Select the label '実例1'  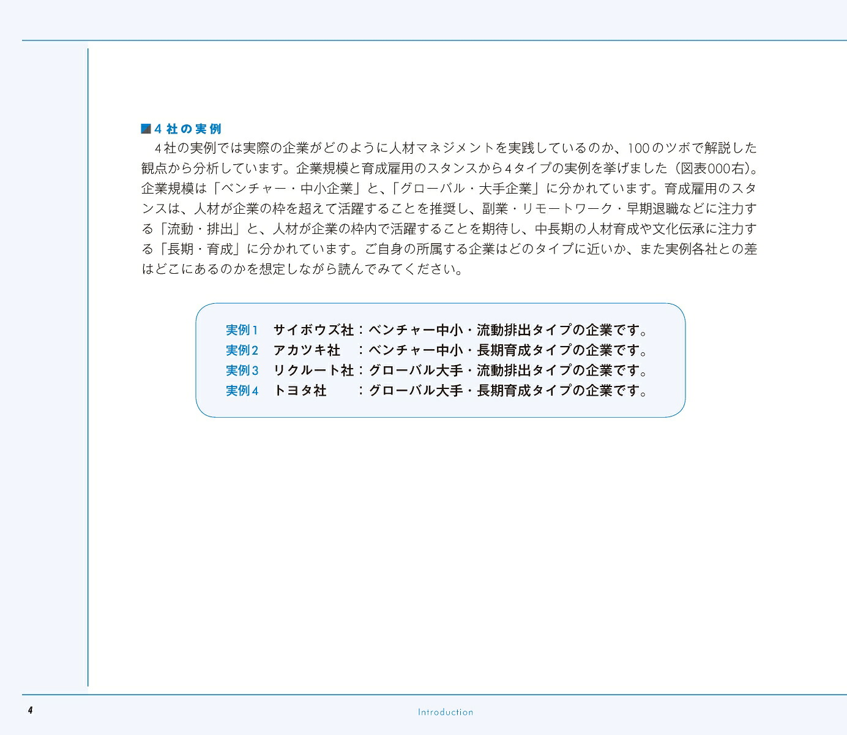(242, 330)
